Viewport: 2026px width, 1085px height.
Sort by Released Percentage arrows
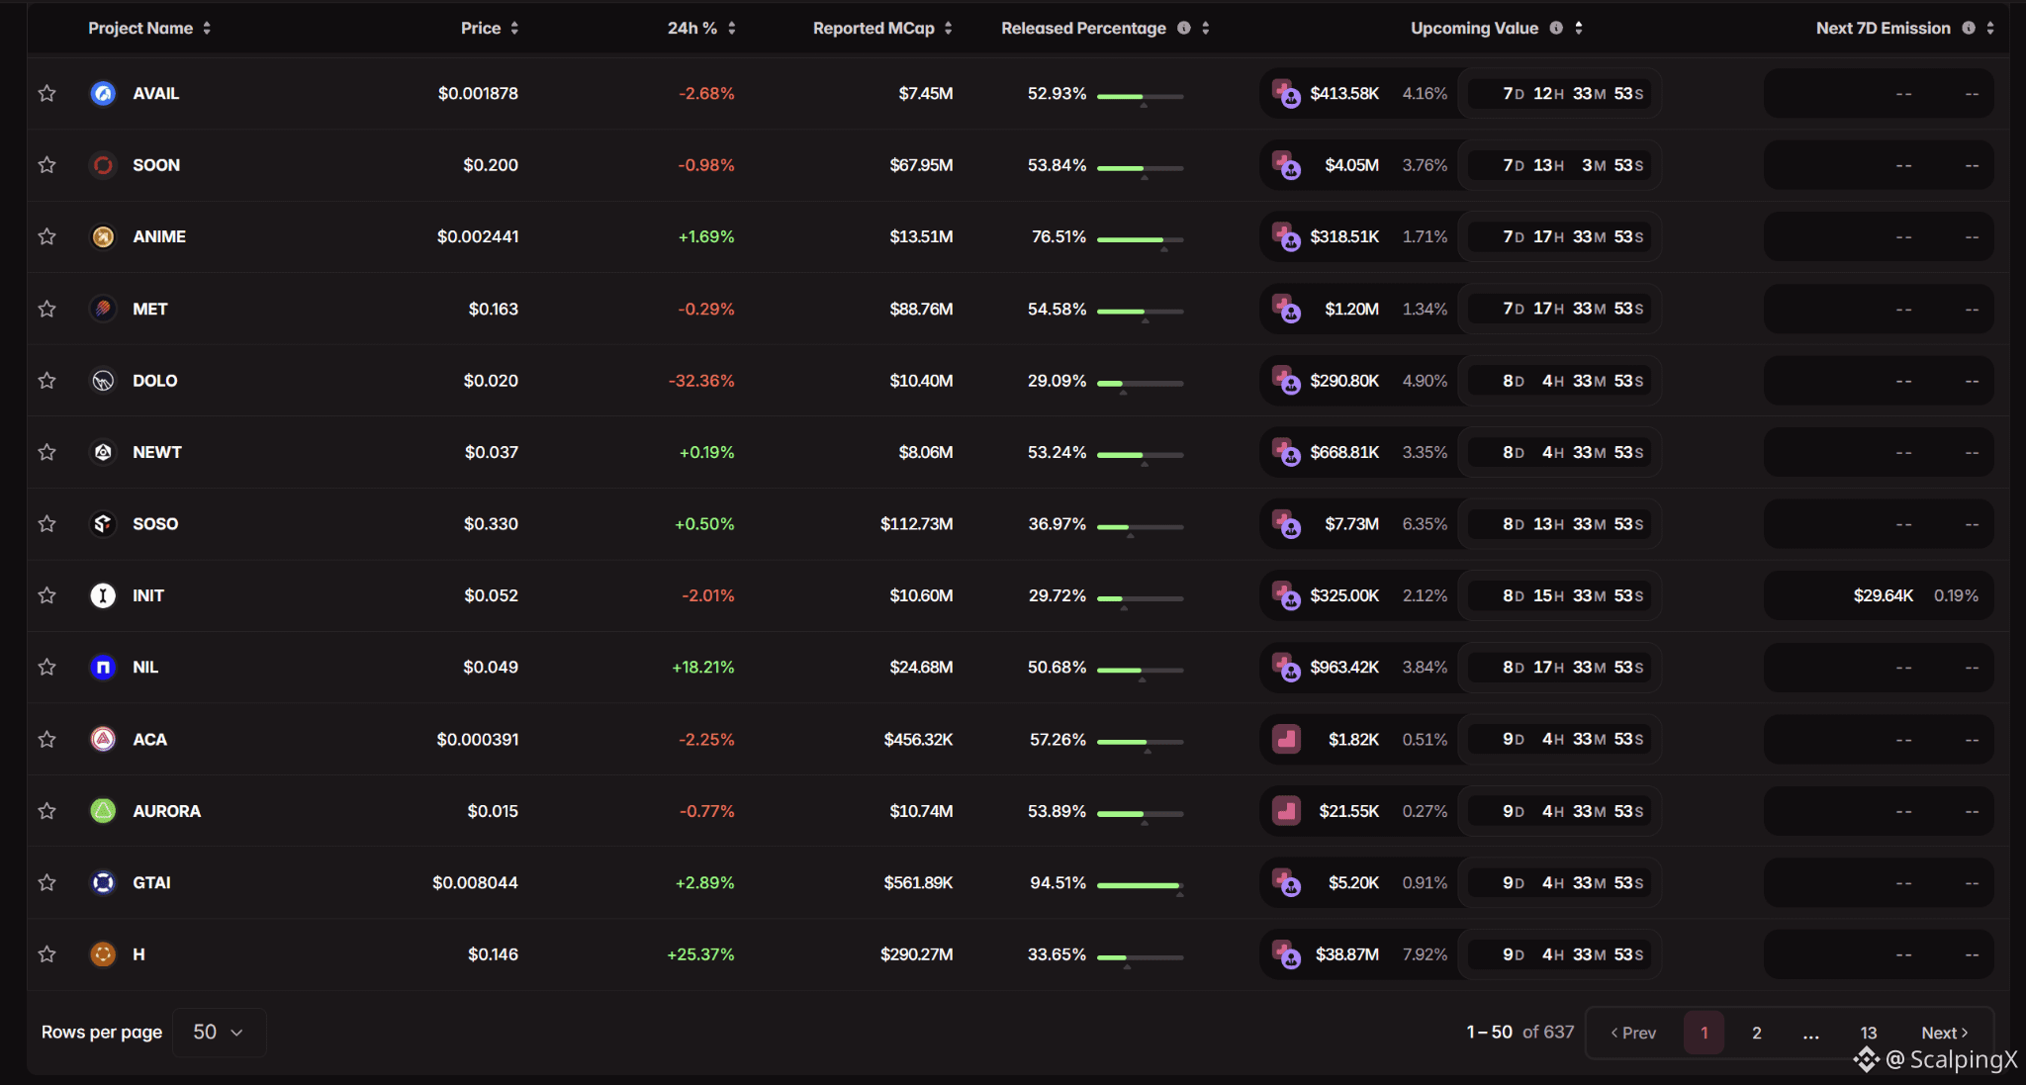(x=1206, y=28)
